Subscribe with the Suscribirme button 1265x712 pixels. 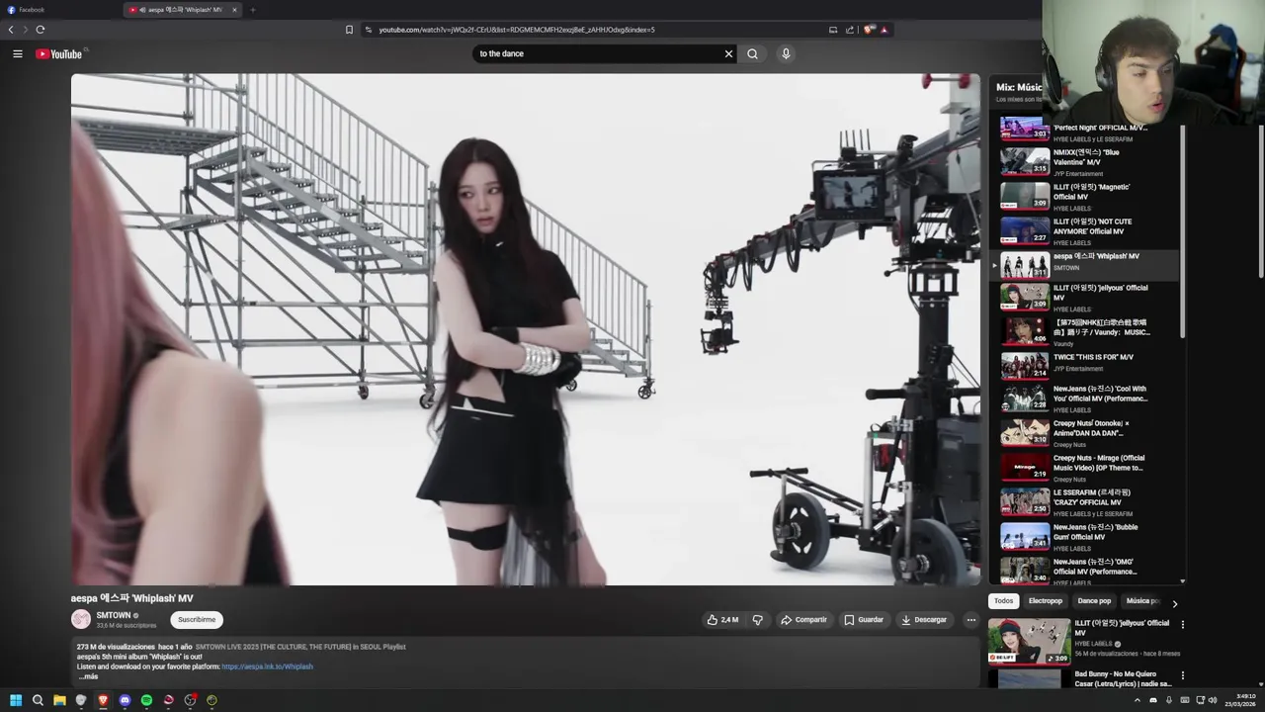[197, 620]
